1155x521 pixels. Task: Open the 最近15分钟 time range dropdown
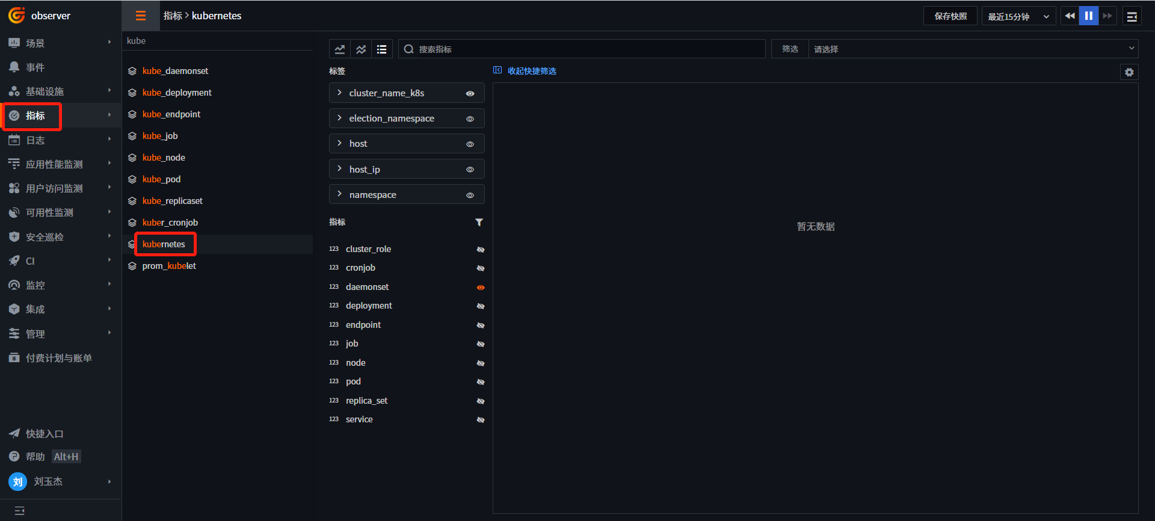(1018, 16)
